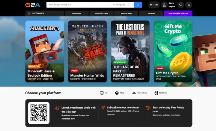Click the hamburger icon beside CATEGORIES
The height and width of the screenshot is (131, 216).
(29, 14)
